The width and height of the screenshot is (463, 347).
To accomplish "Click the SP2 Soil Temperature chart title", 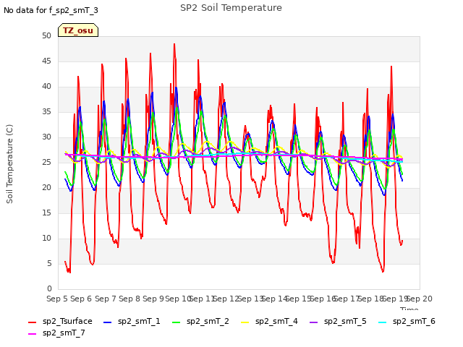I will coord(231,8).
